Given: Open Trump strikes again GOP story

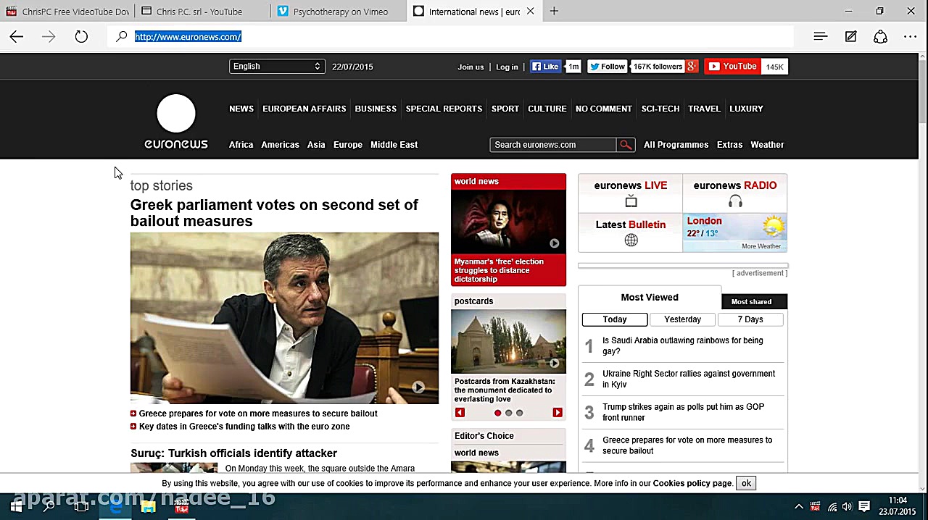Looking at the screenshot, I should click(x=683, y=412).
